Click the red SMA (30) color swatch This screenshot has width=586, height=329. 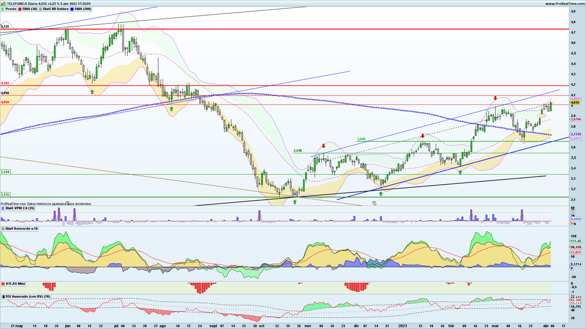click(x=20, y=9)
